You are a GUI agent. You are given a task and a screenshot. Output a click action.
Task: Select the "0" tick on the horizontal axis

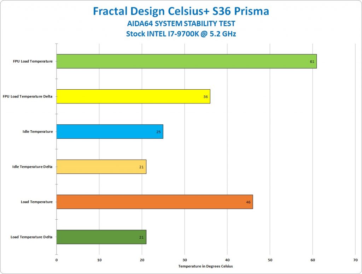(x=57, y=260)
